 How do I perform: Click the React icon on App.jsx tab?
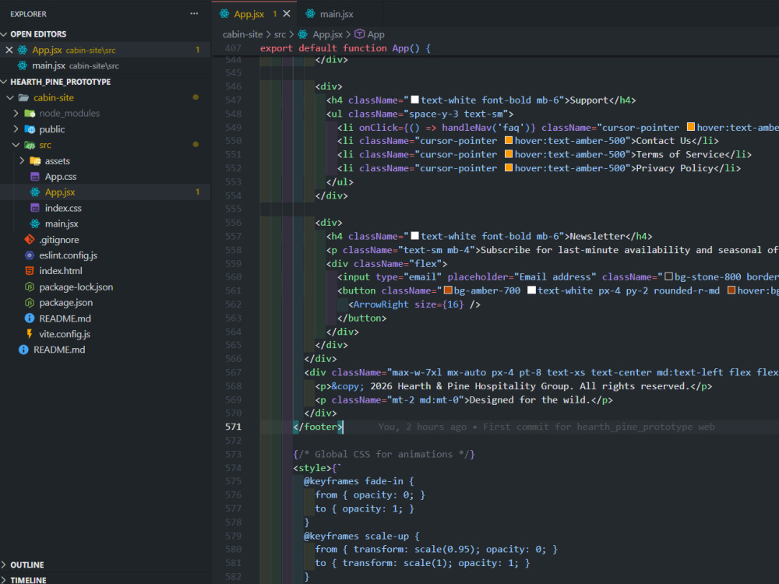pyautogui.click(x=224, y=14)
